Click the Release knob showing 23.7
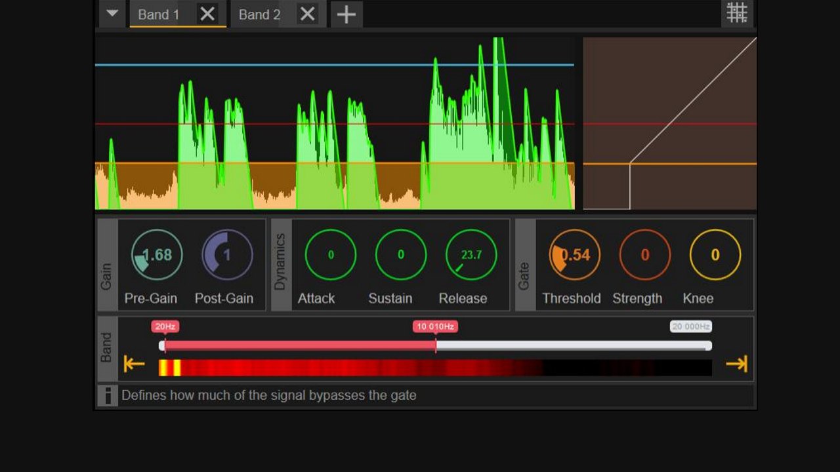 (471, 255)
